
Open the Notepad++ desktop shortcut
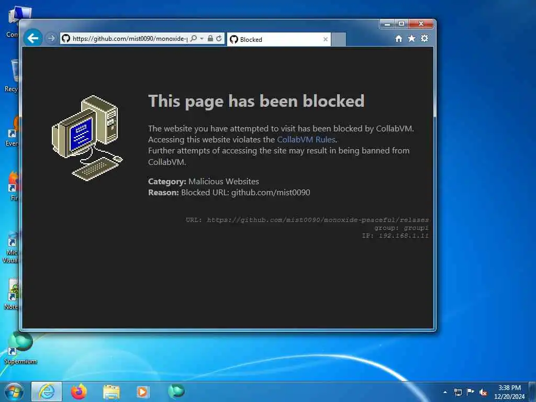coord(12,294)
